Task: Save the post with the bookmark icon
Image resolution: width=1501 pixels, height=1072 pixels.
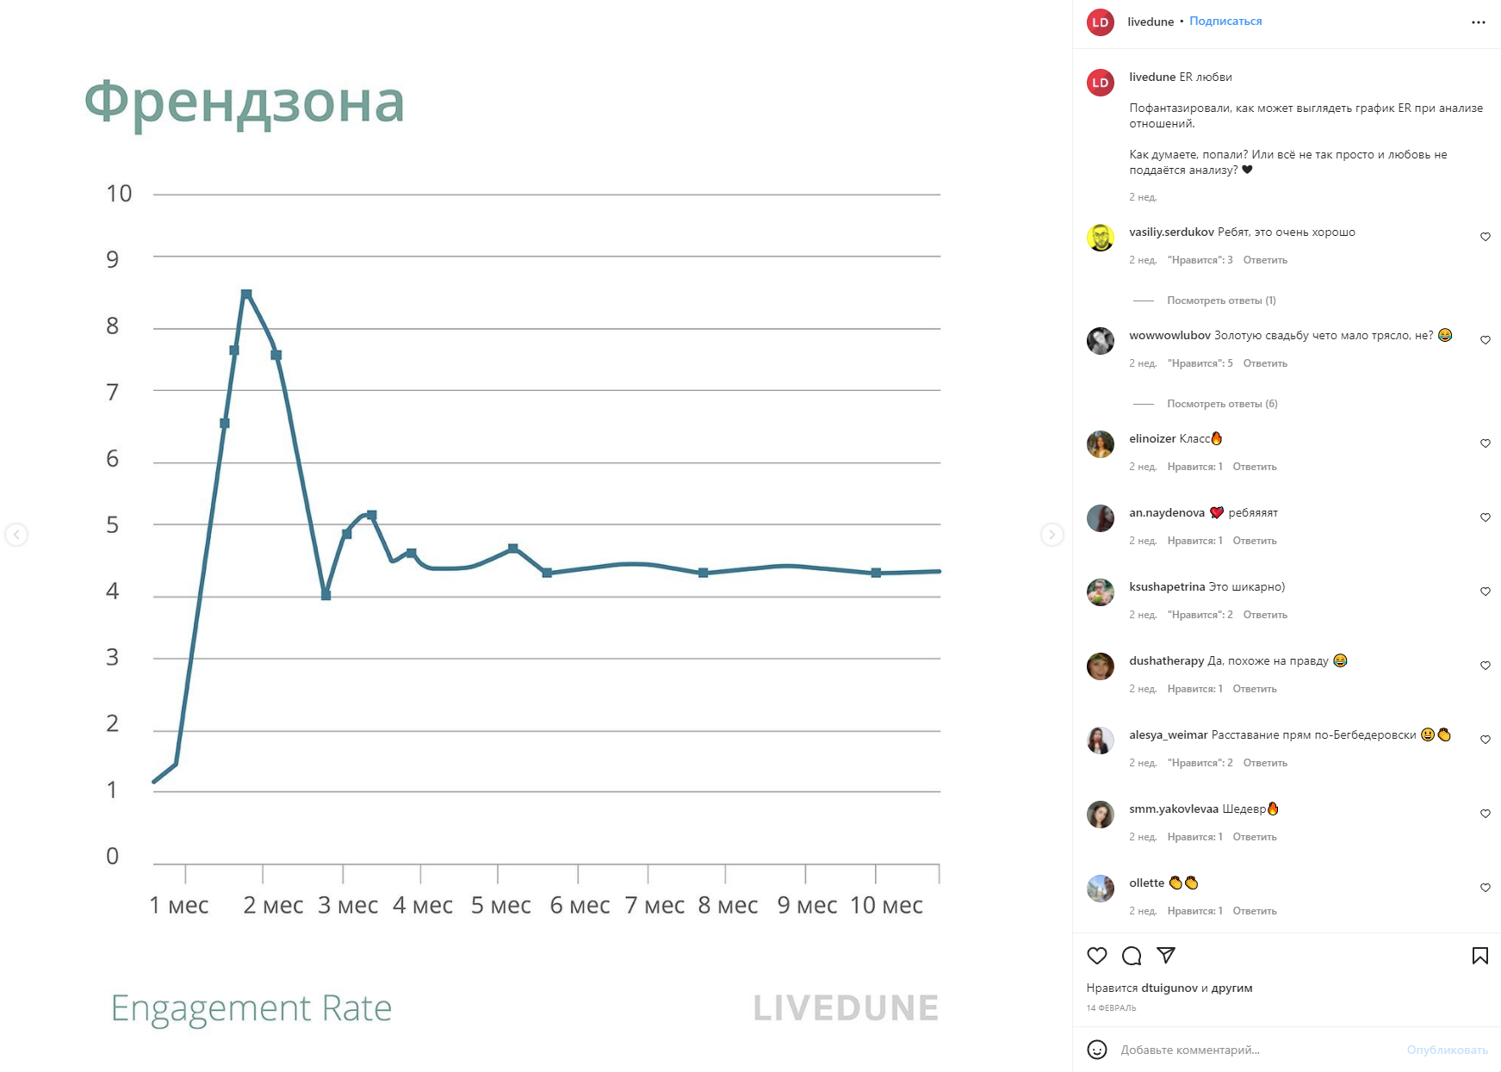Action: tap(1479, 956)
